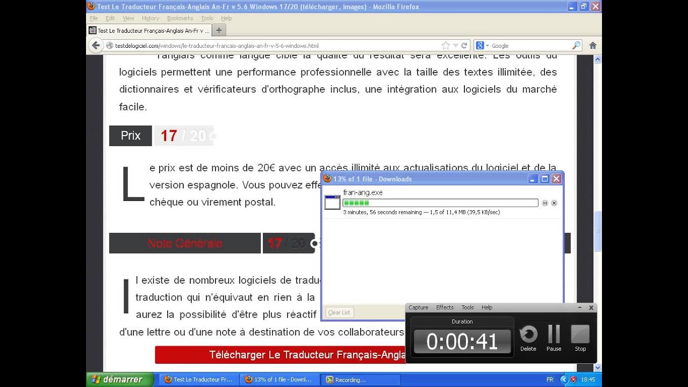688x387 pixels.
Task: Open URL history dropdown arrow
Action: click(x=455, y=46)
